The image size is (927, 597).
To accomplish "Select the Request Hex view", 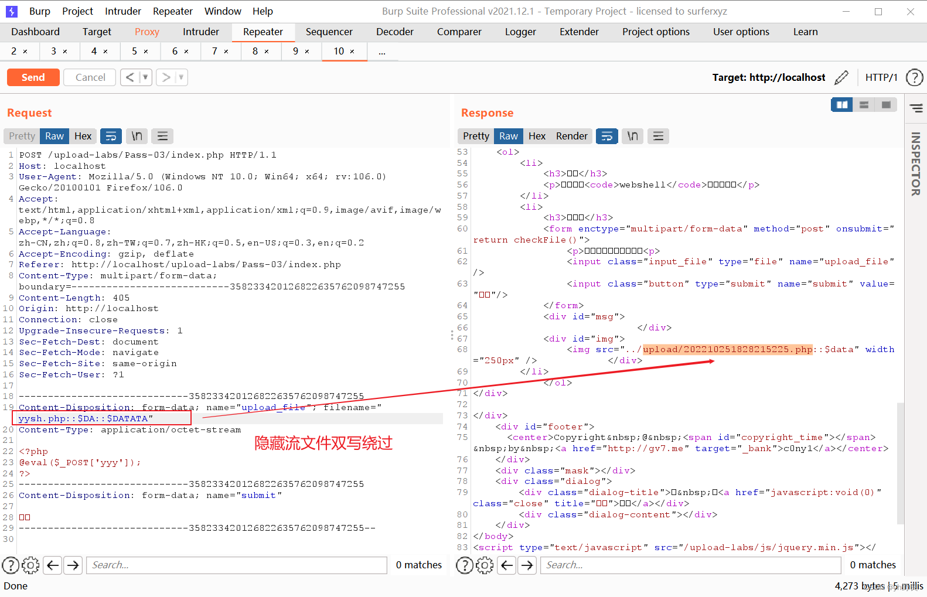I will 83,136.
